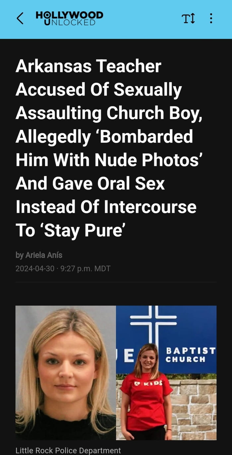Image resolution: width=232 pixels, height=455 pixels.
Task: Tap the blue header bar's empty middle area
Action: (143, 19)
